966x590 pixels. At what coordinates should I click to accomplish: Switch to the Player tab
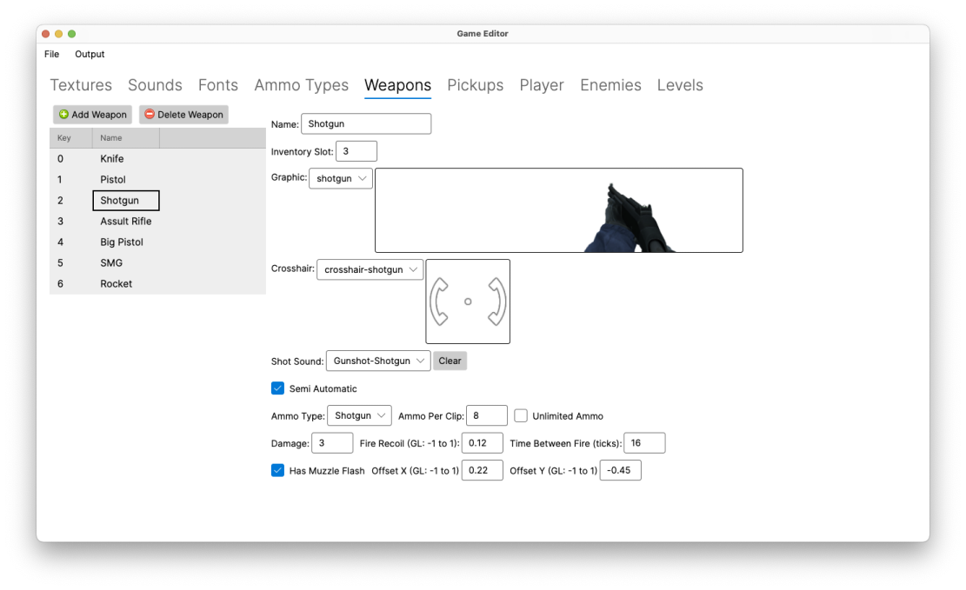542,85
